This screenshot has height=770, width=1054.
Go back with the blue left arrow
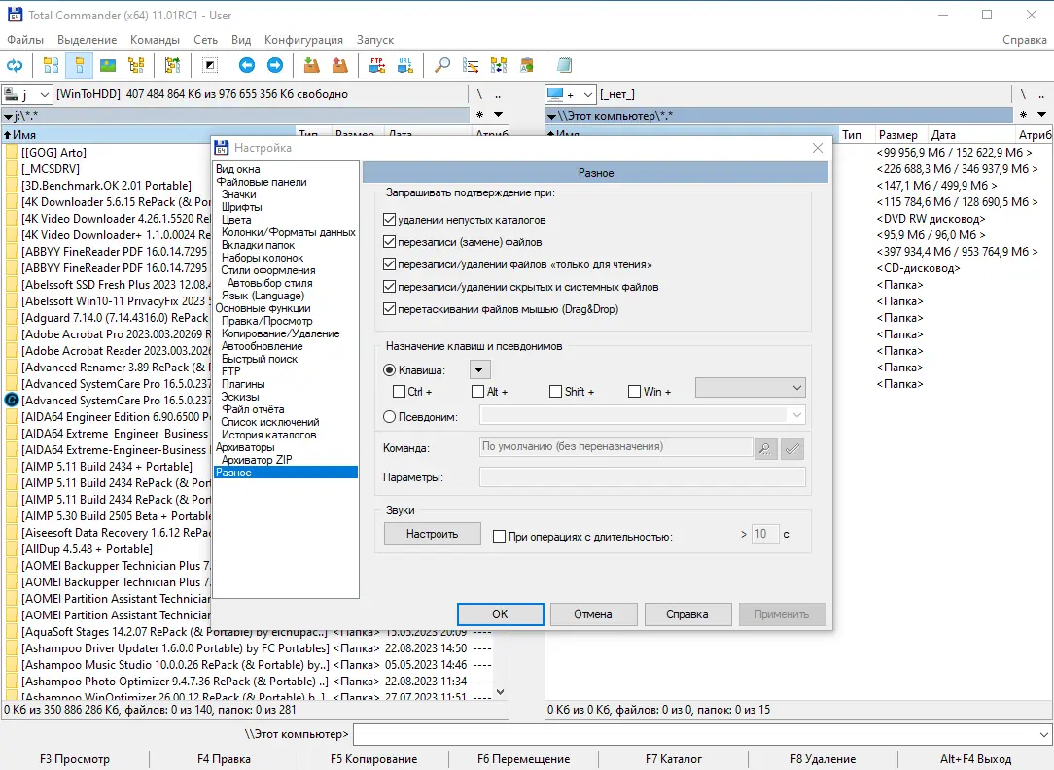(247, 65)
